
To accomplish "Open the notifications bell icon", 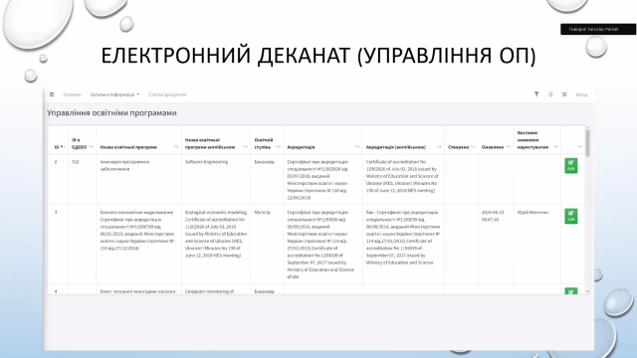I will (550, 94).
